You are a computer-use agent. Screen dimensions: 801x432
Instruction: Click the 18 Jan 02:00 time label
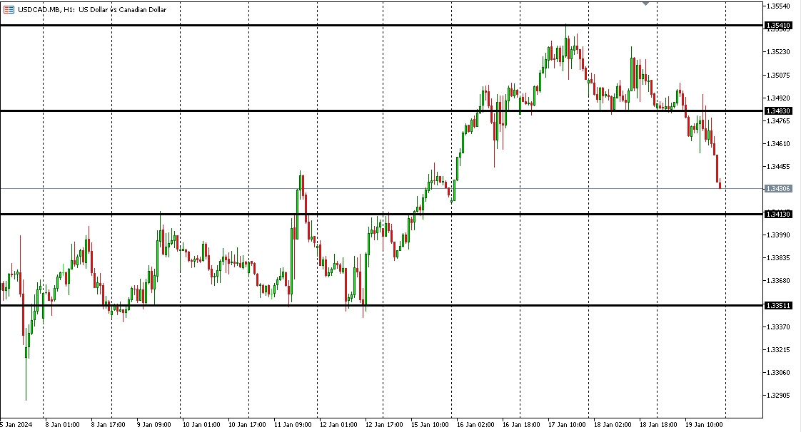[613, 424]
